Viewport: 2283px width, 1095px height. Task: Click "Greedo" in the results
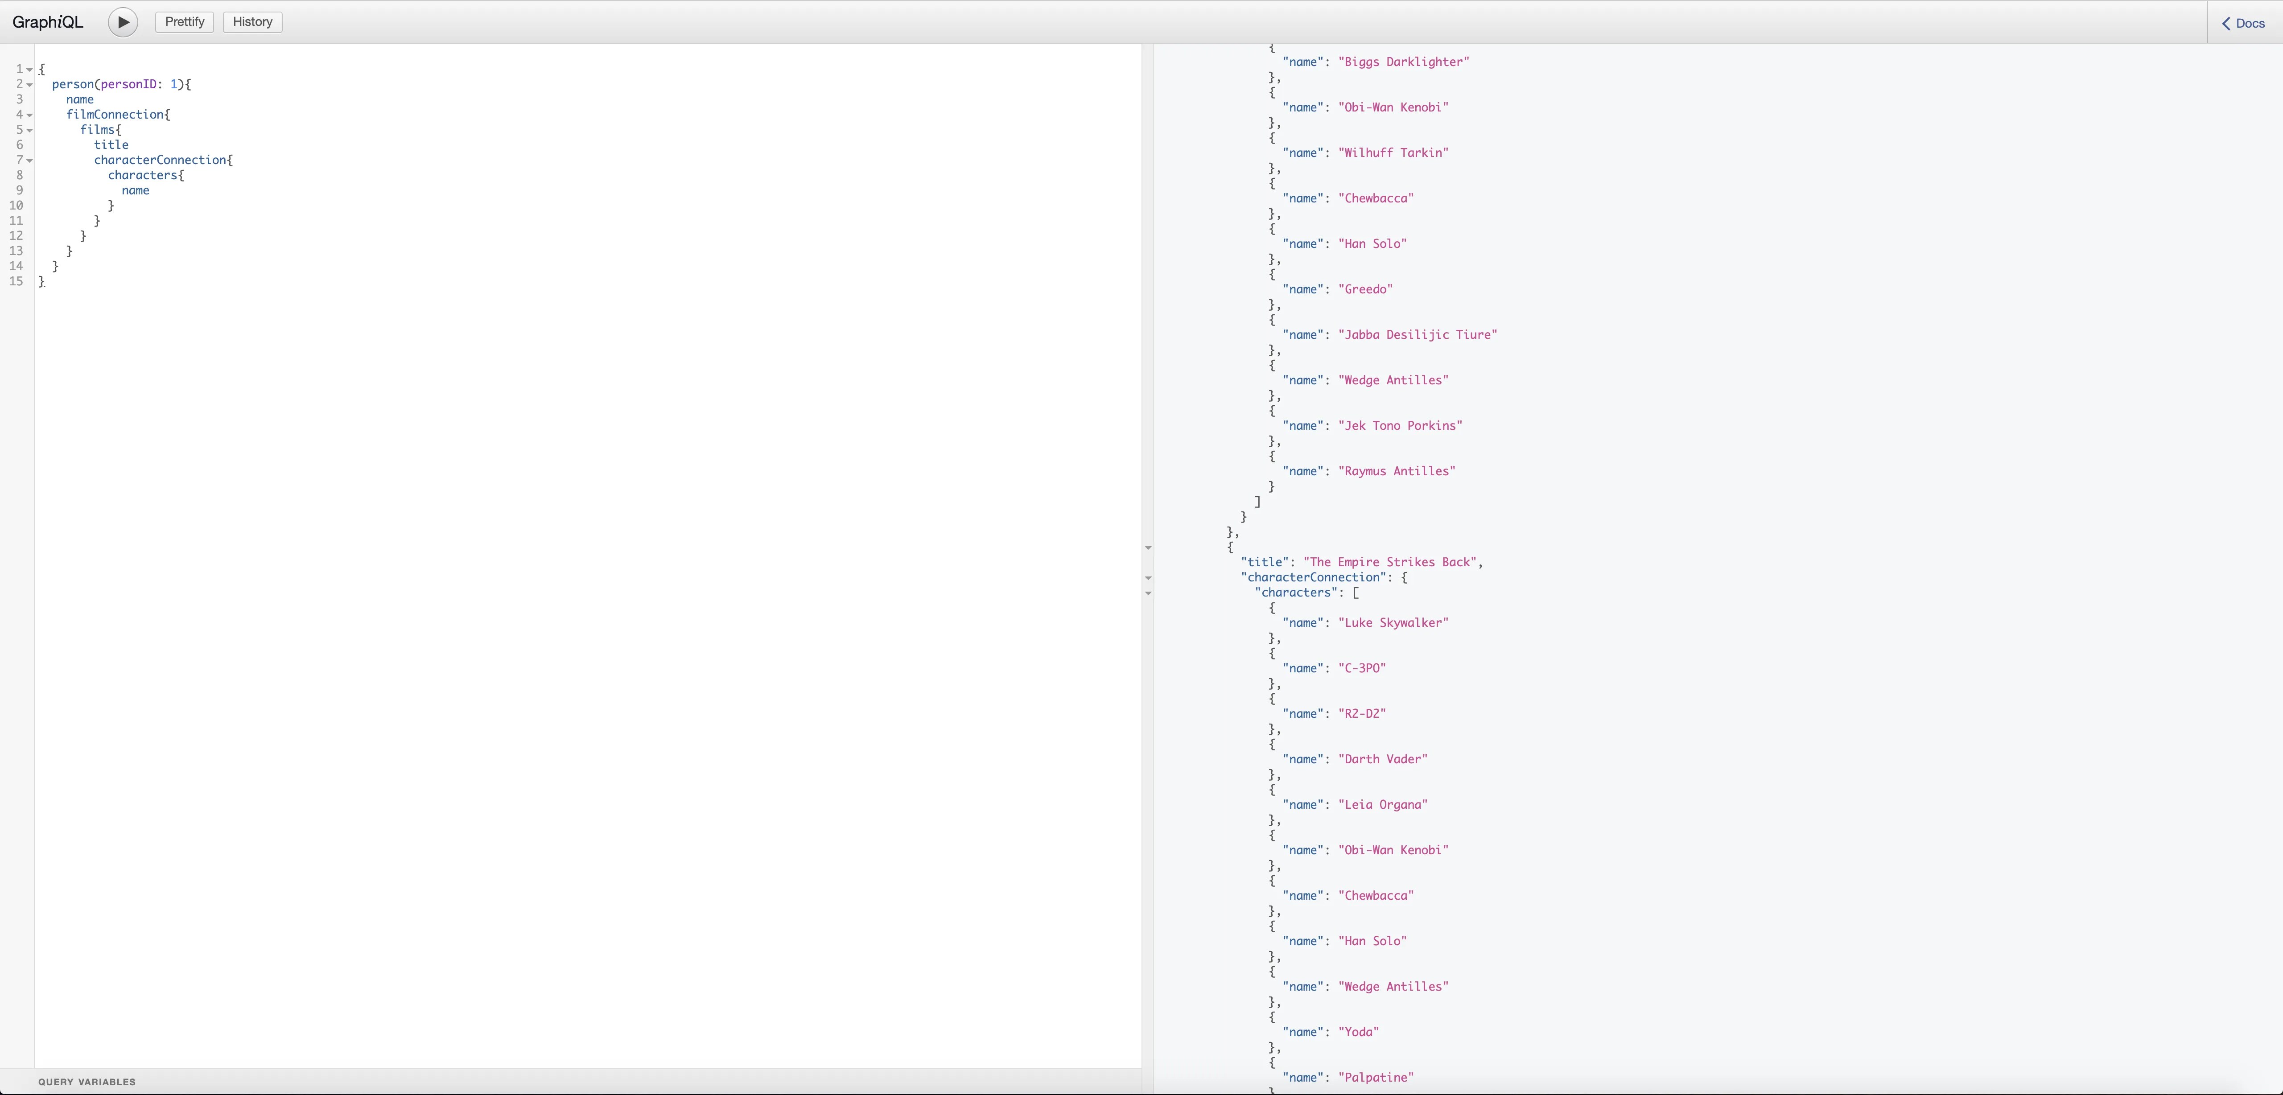click(1366, 289)
